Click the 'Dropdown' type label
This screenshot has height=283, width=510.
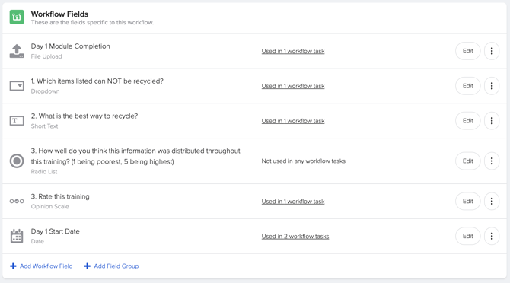tap(45, 91)
